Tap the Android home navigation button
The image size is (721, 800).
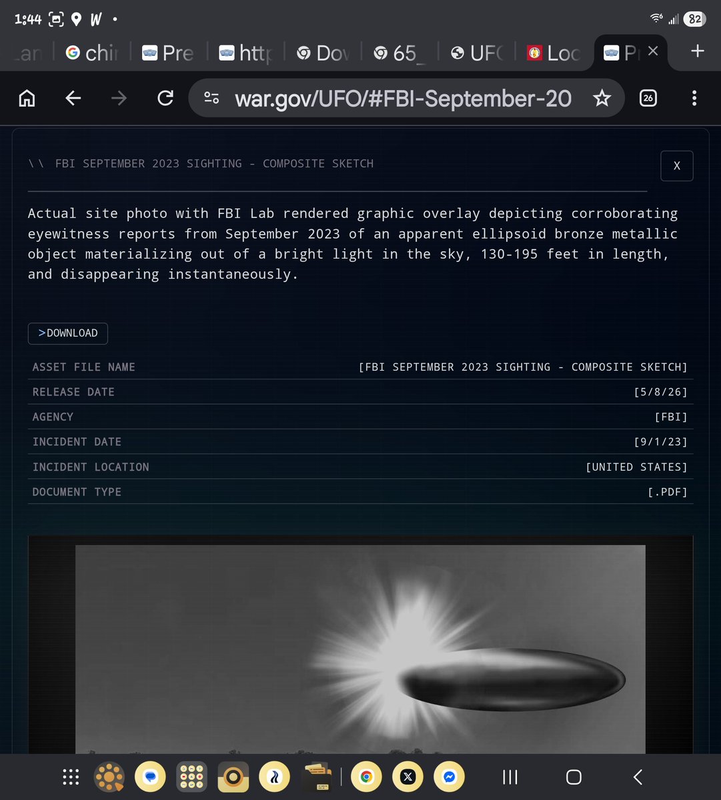[574, 777]
